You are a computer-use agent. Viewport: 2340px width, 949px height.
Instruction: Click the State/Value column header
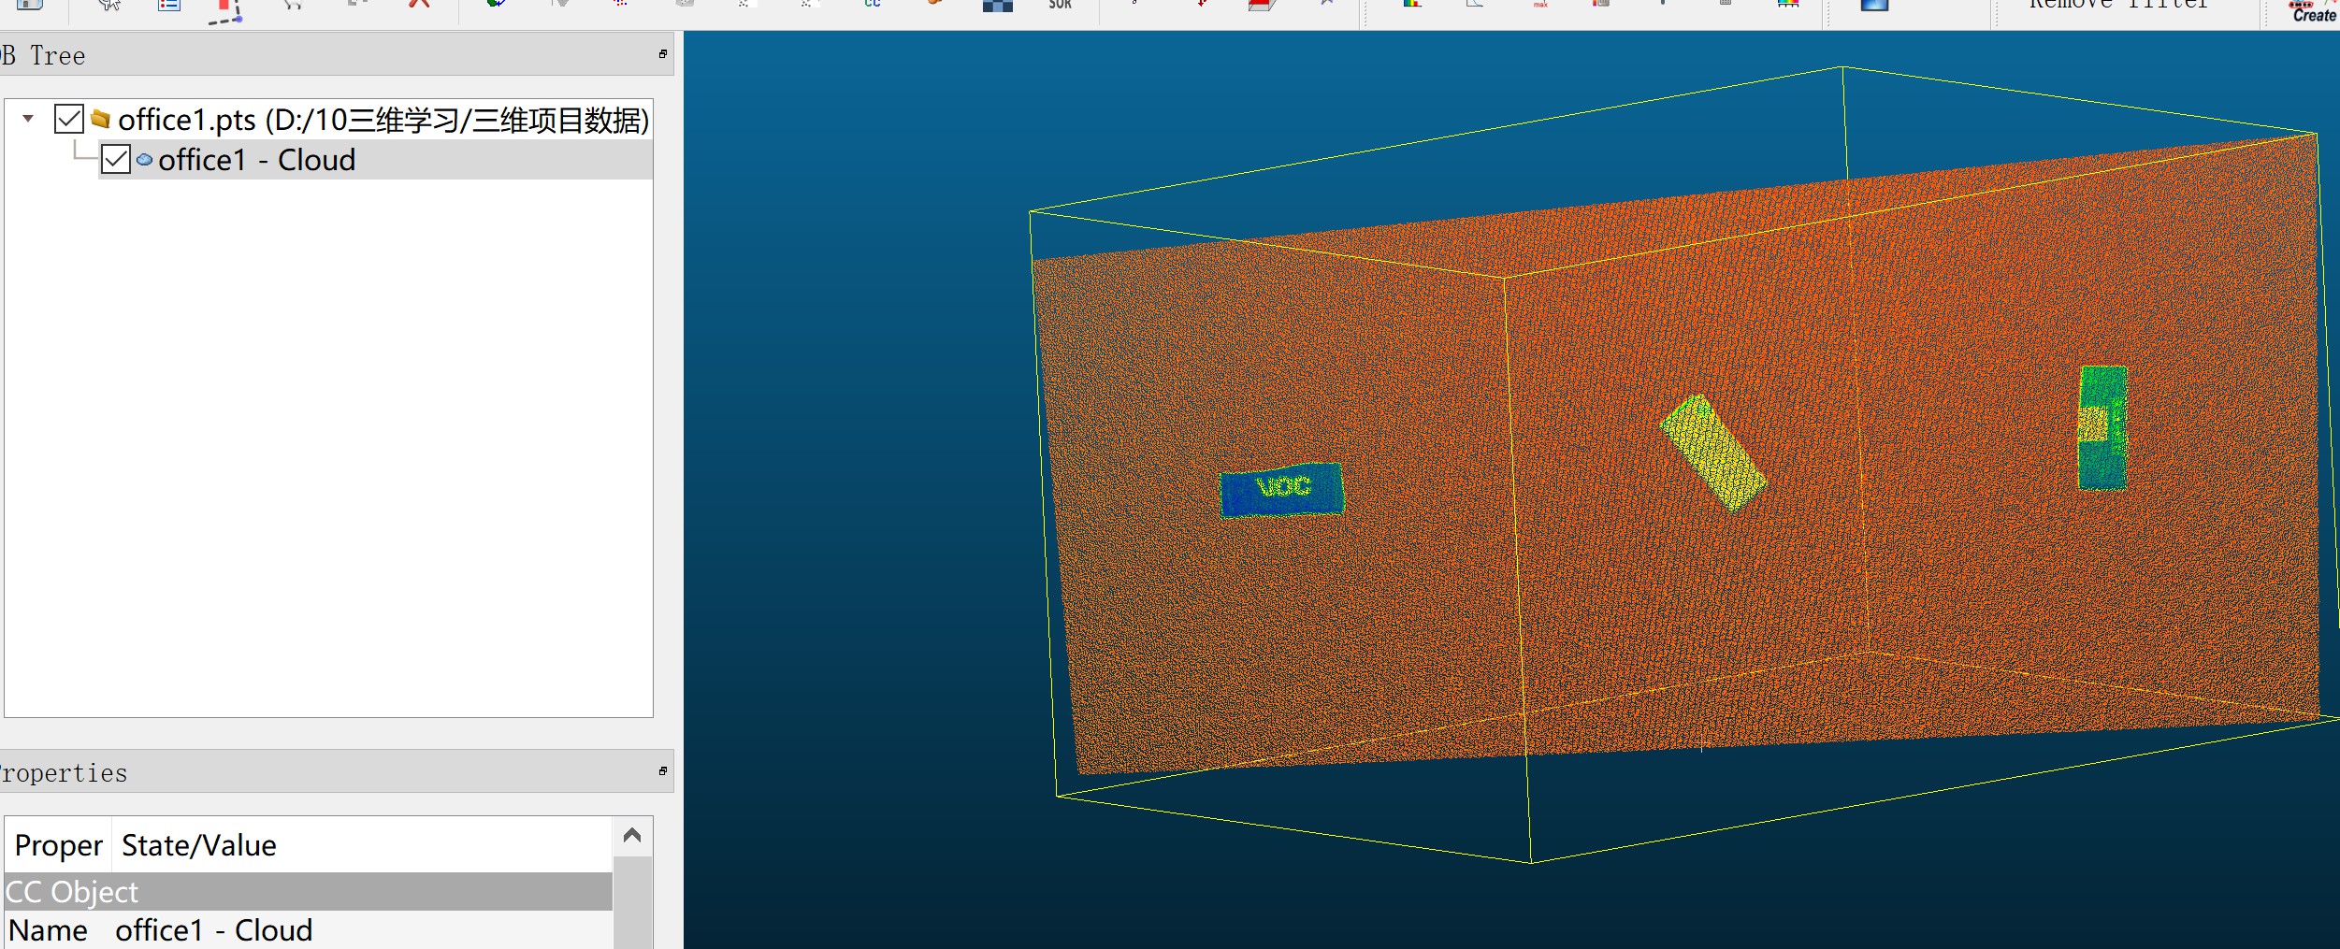[199, 845]
